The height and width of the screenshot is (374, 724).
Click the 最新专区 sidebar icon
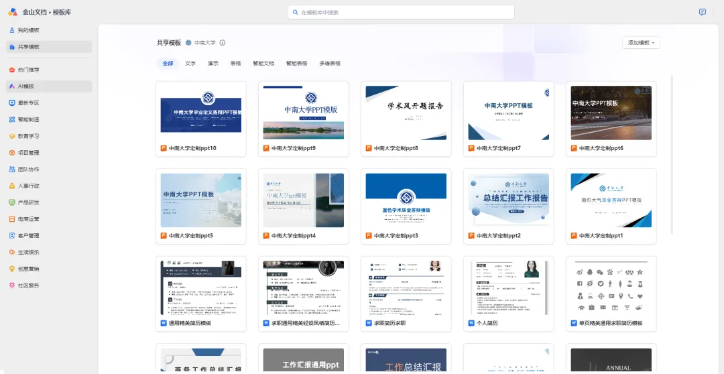pyautogui.click(x=12, y=103)
